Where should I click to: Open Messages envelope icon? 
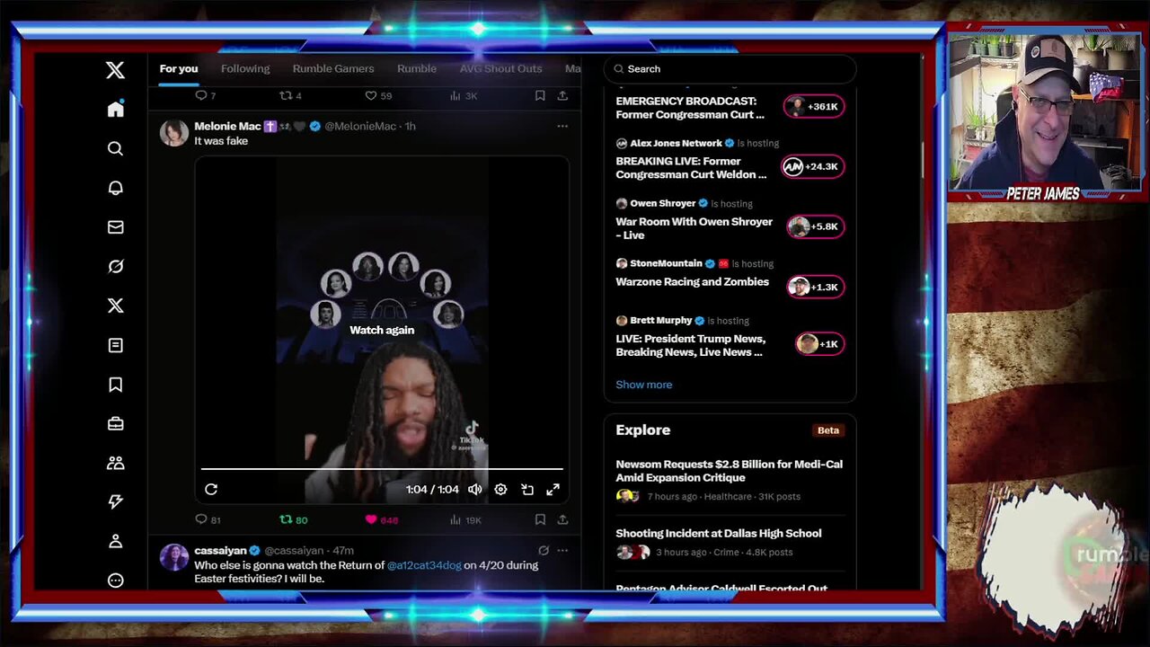click(115, 227)
